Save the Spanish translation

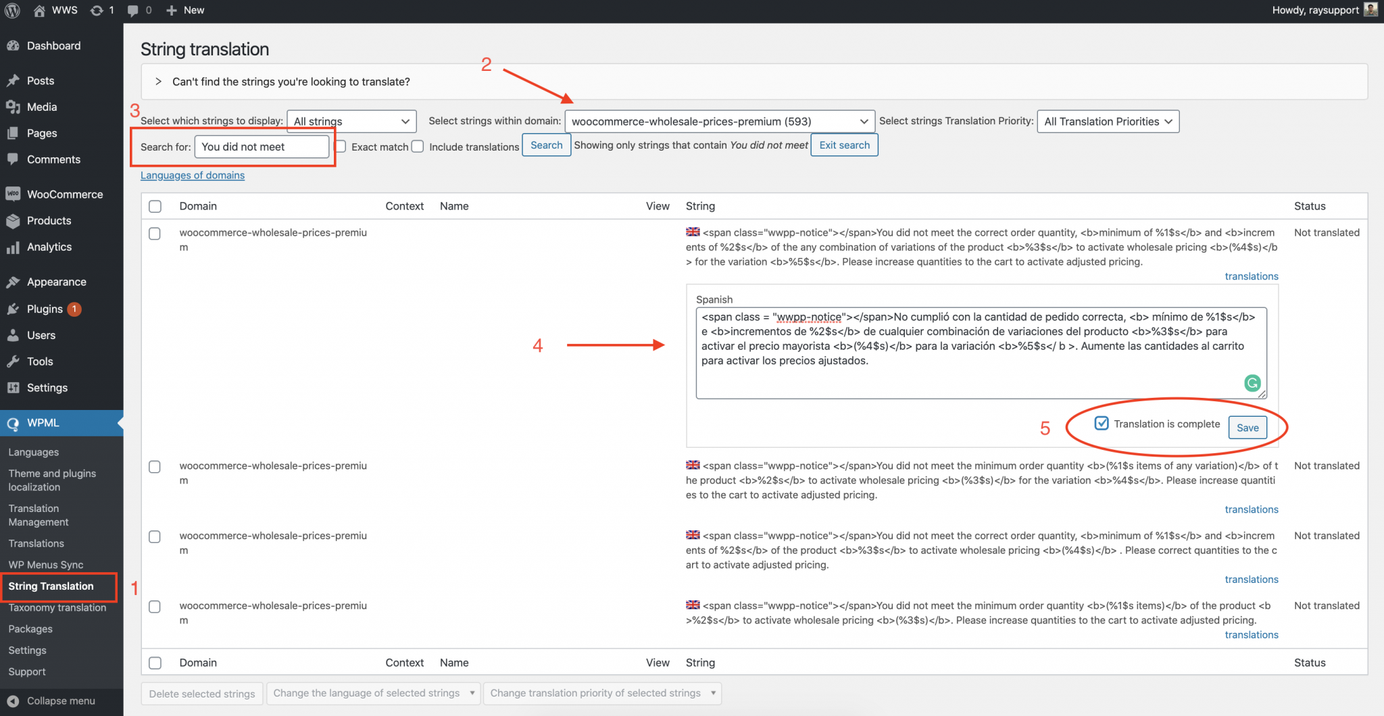[1247, 428]
